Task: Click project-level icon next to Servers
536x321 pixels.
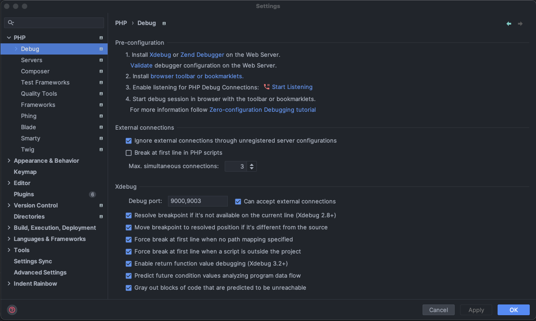Action: point(101,60)
